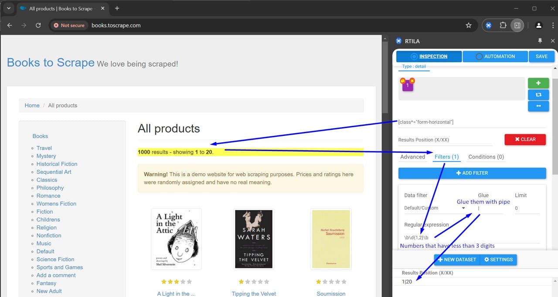The height and width of the screenshot is (297, 558).
Task: Bookmark this page with the star icon
Action: (x=469, y=25)
